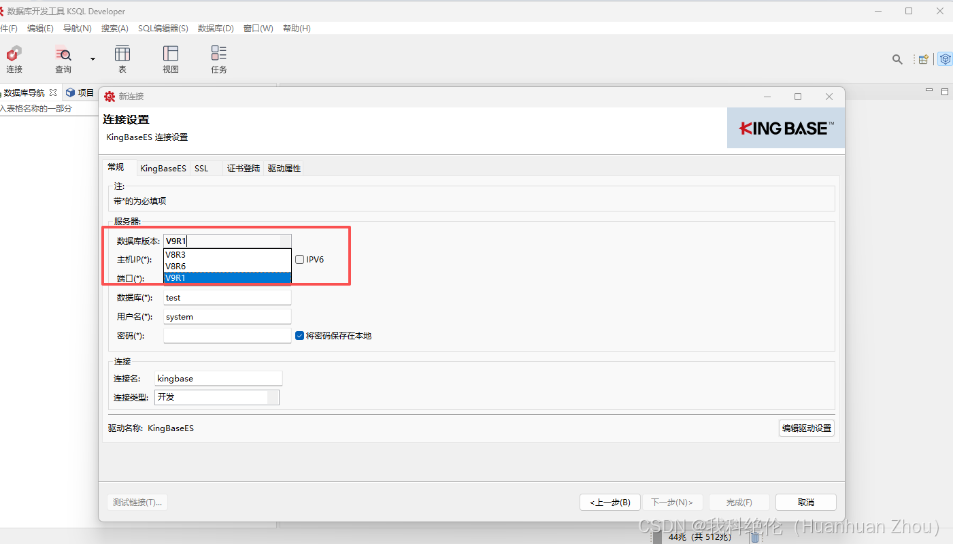Choose V9R1 in the version dropdown list
The width and height of the screenshot is (953, 544).
(x=228, y=278)
